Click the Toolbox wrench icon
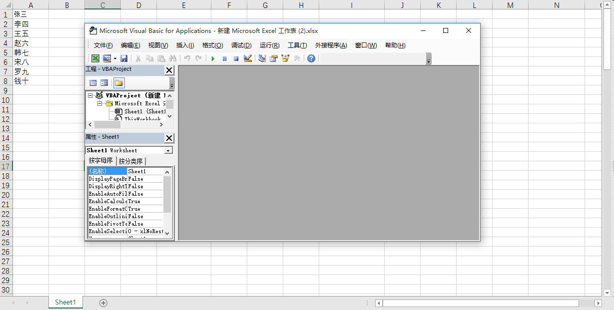 297,58
